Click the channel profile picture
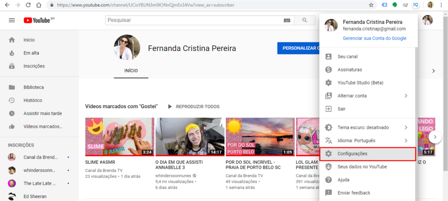 pos(127,48)
